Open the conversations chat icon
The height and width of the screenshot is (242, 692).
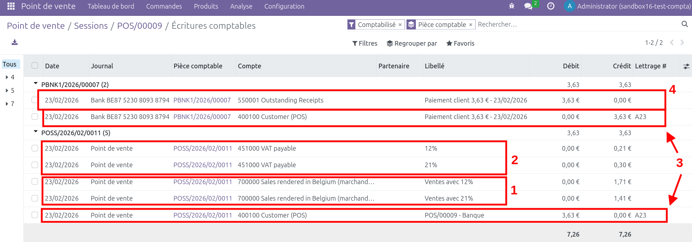[x=528, y=6]
